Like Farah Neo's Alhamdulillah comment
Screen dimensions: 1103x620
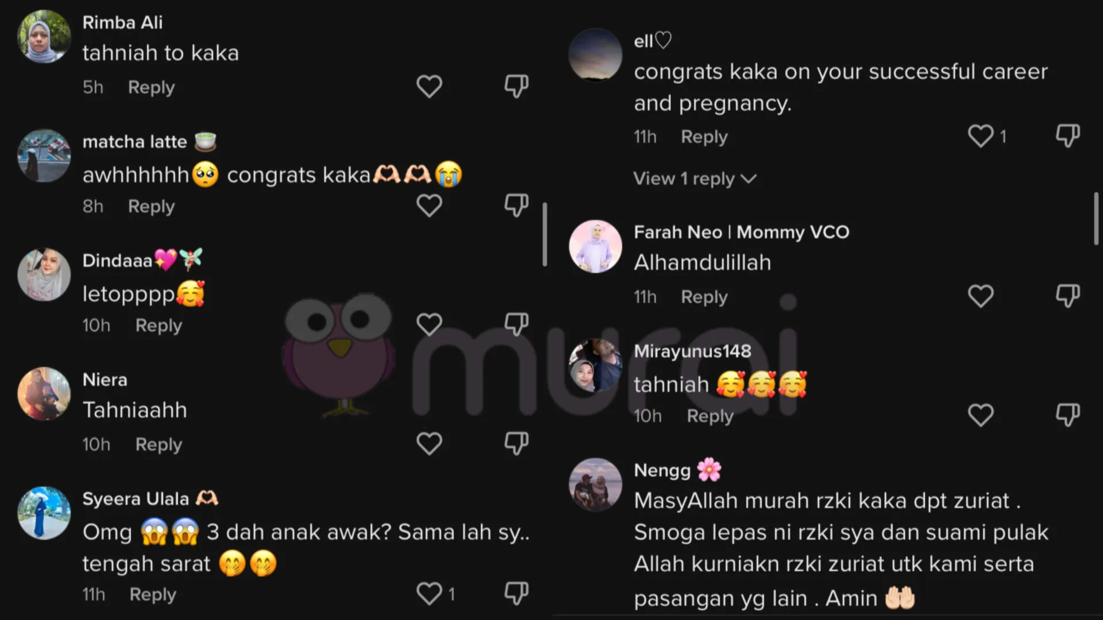(981, 296)
